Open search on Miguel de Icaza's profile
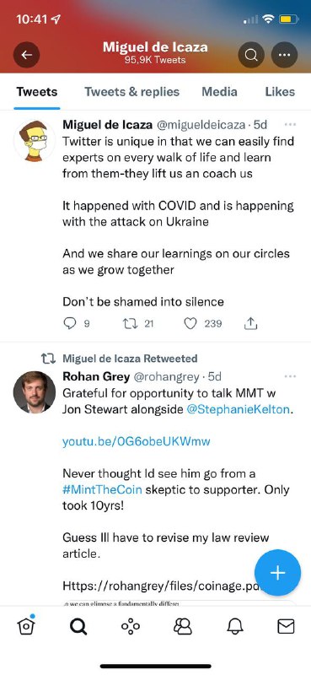 [x=251, y=55]
